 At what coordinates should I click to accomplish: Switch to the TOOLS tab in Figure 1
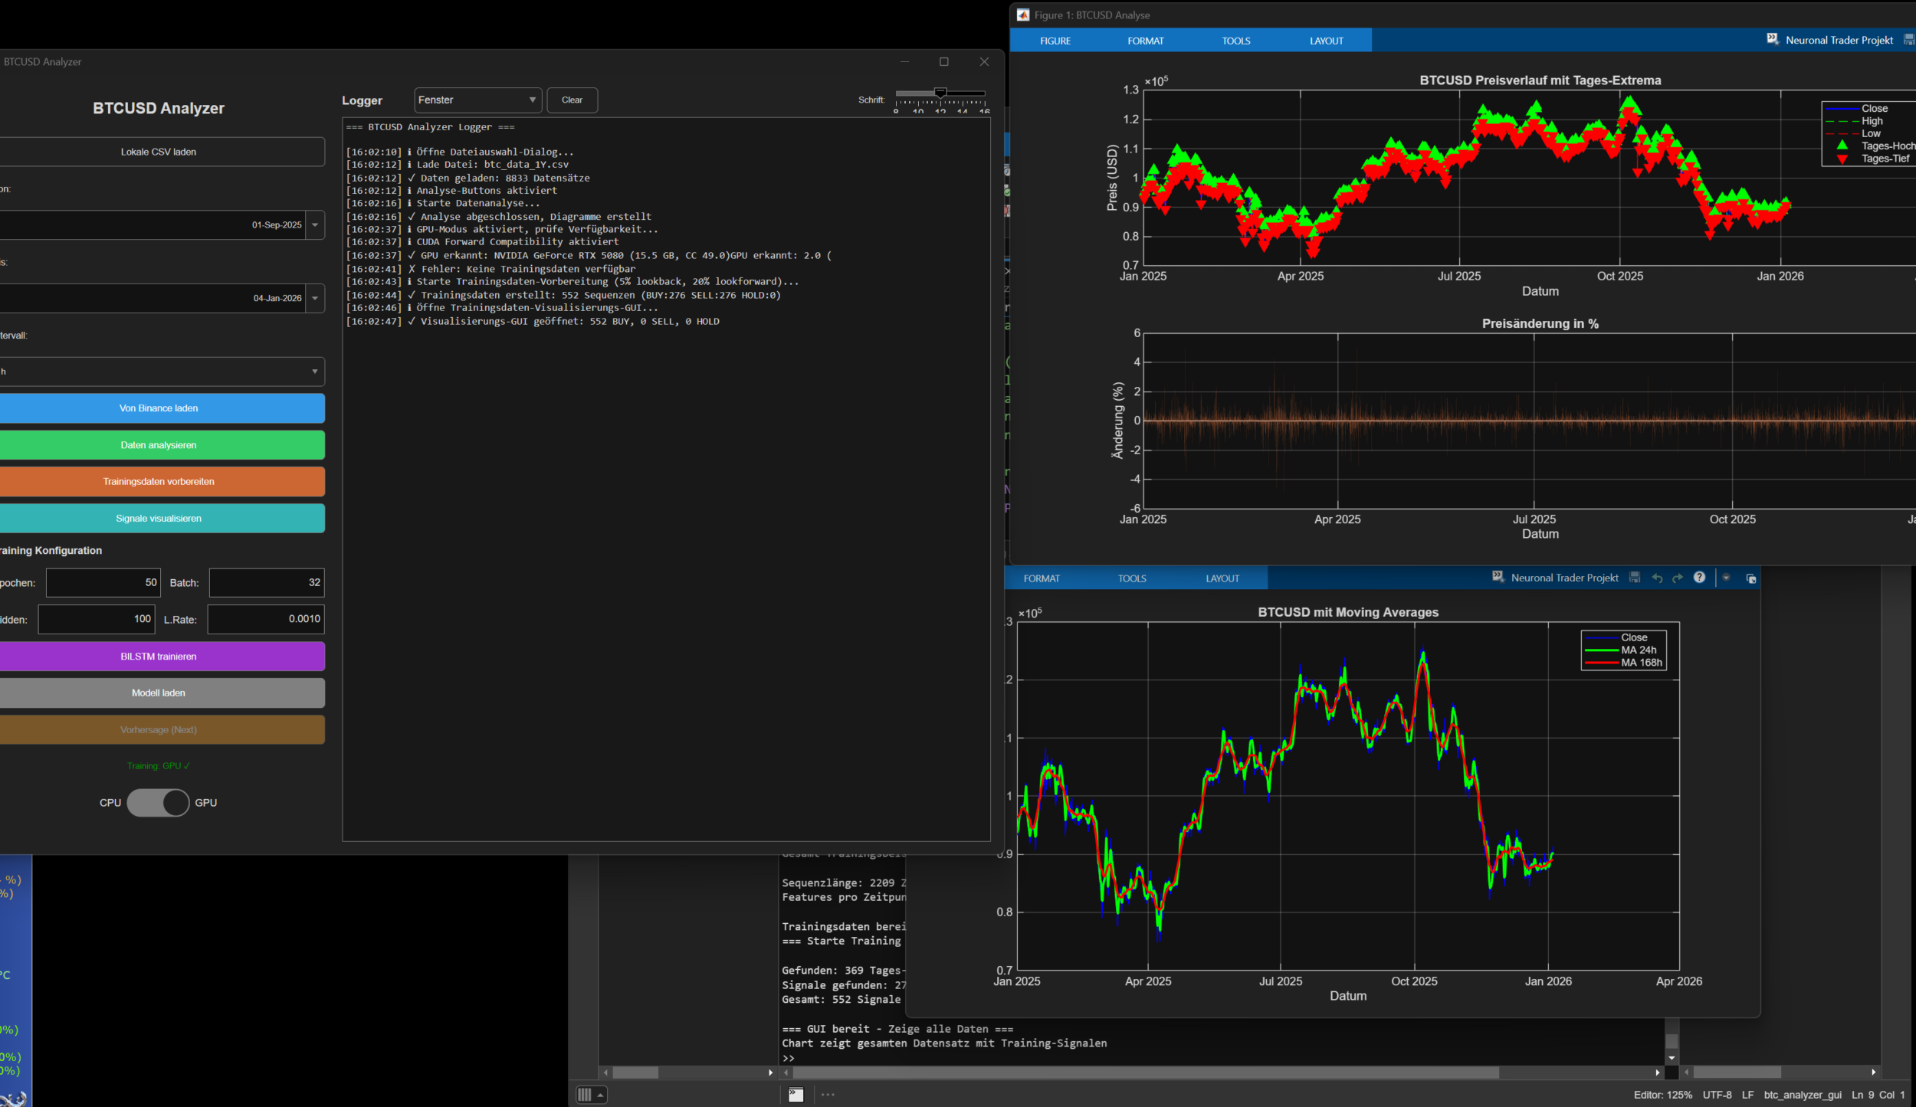[1235, 41]
